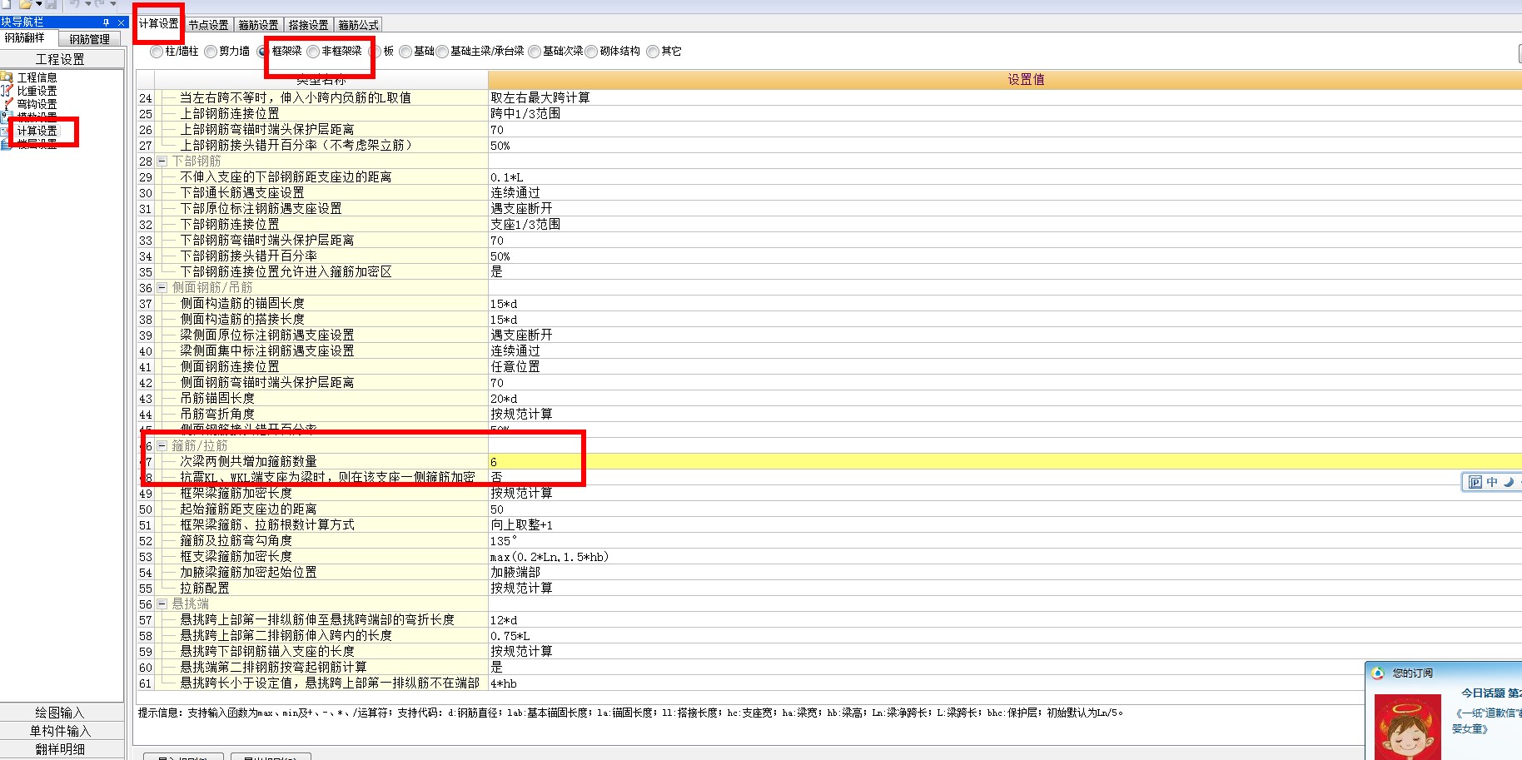Click value 支座1/3范围 in row 32
1522x760 pixels.
(x=1005, y=225)
